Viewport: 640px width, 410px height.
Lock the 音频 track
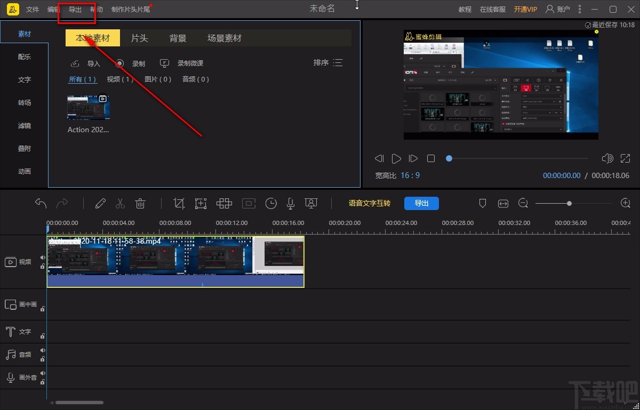click(x=42, y=358)
